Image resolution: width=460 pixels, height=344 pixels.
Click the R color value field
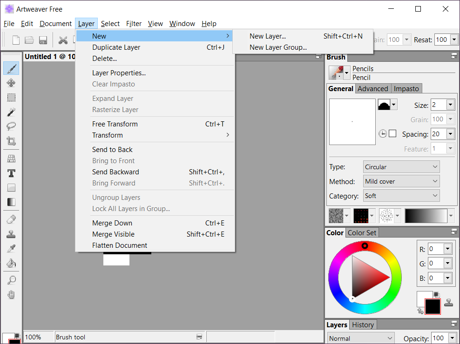tap(435, 249)
